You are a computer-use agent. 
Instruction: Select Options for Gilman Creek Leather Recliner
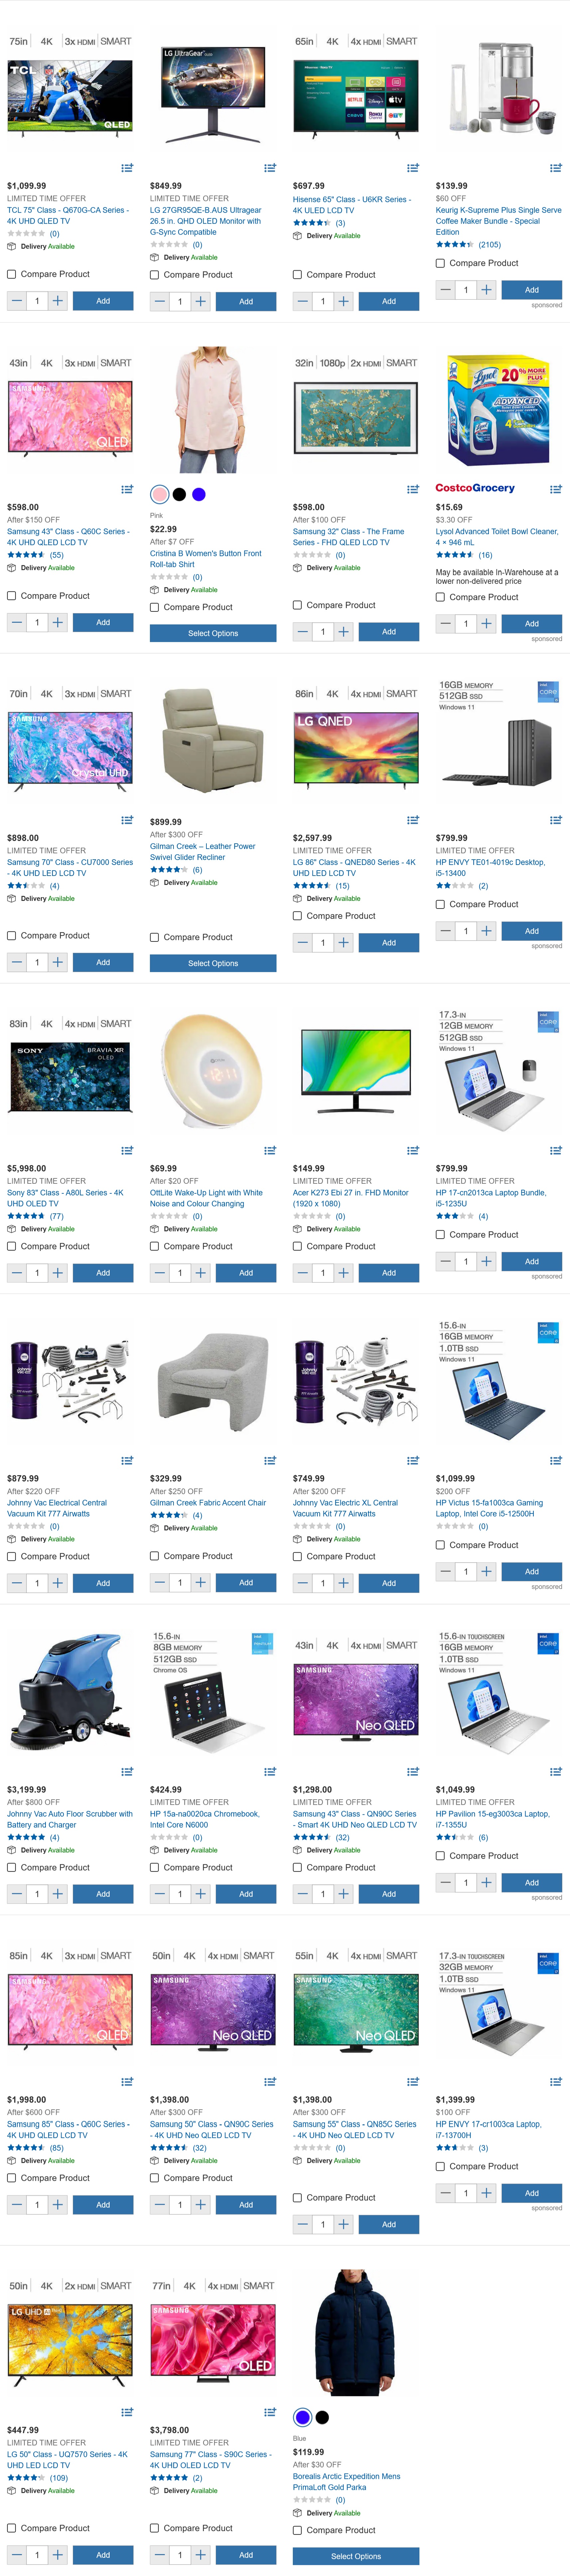pos(213,963)
